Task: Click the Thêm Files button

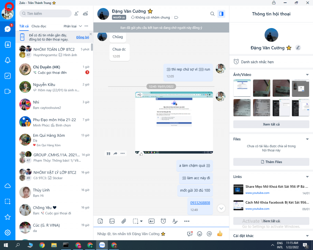Action: click(271, 162)
